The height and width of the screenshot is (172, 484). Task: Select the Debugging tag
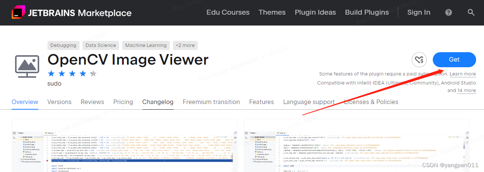pos(63,45)
